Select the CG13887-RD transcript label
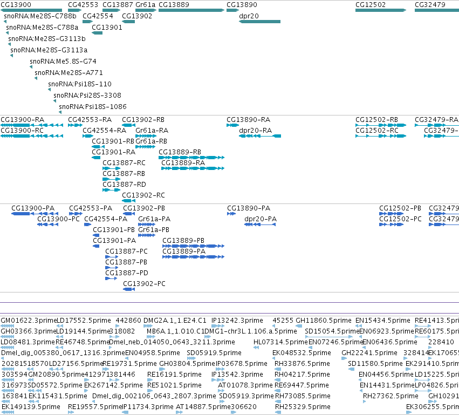Screen dimensions: 459x415 coord(124,185)
